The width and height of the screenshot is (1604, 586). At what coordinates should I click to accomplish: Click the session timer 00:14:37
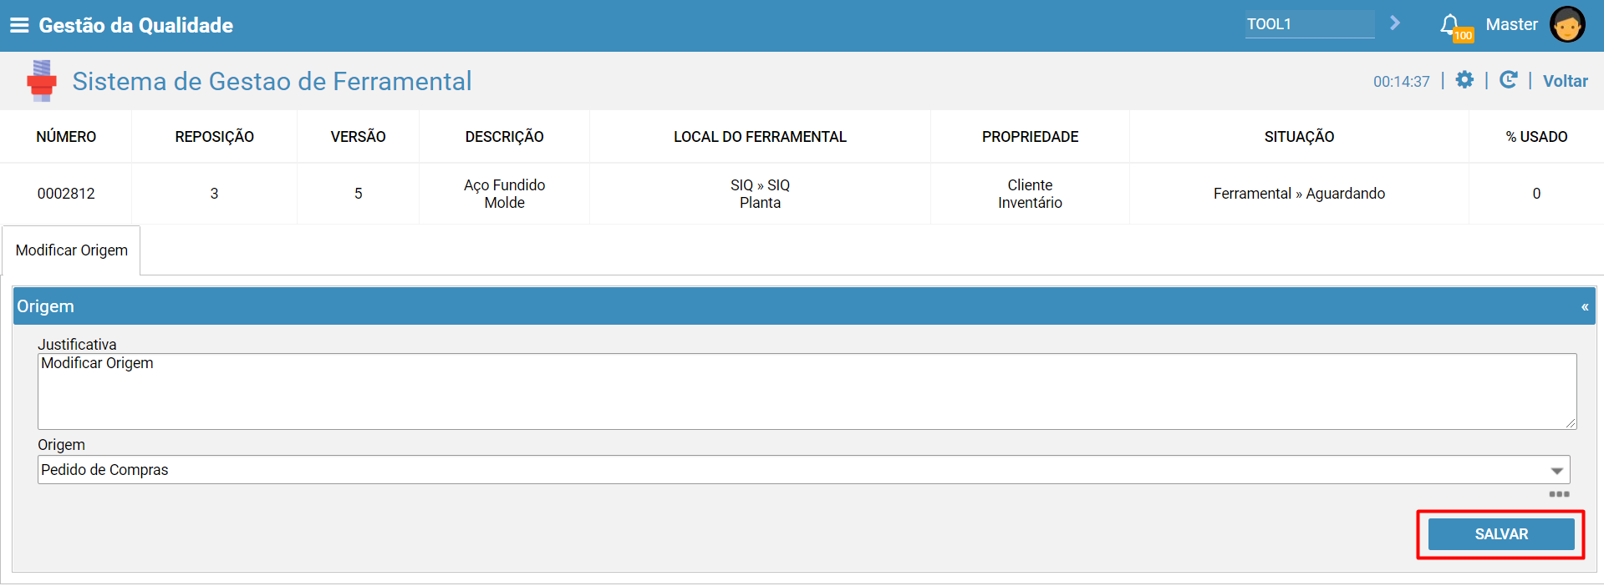[x=1401, y=82]
